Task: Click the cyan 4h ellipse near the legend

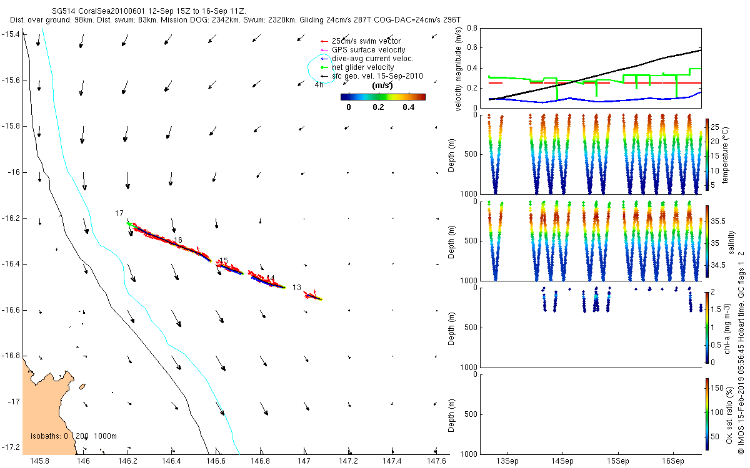Action: click(x=318, y=67)
